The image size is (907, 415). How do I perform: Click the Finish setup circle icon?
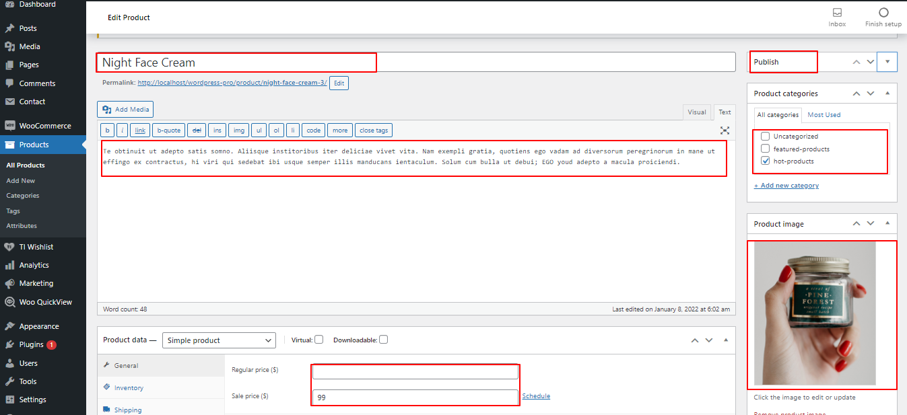[x=883, y=13]
